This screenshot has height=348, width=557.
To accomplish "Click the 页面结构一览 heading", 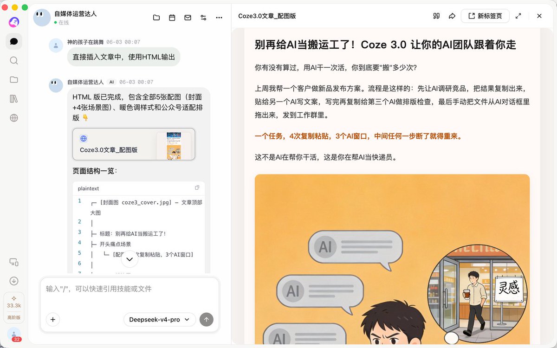I will (x=95, y=171).
